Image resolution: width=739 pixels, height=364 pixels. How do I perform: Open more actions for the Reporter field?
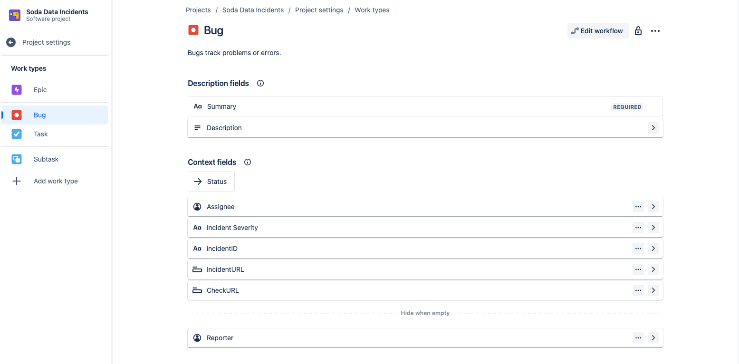coord(638,338)
